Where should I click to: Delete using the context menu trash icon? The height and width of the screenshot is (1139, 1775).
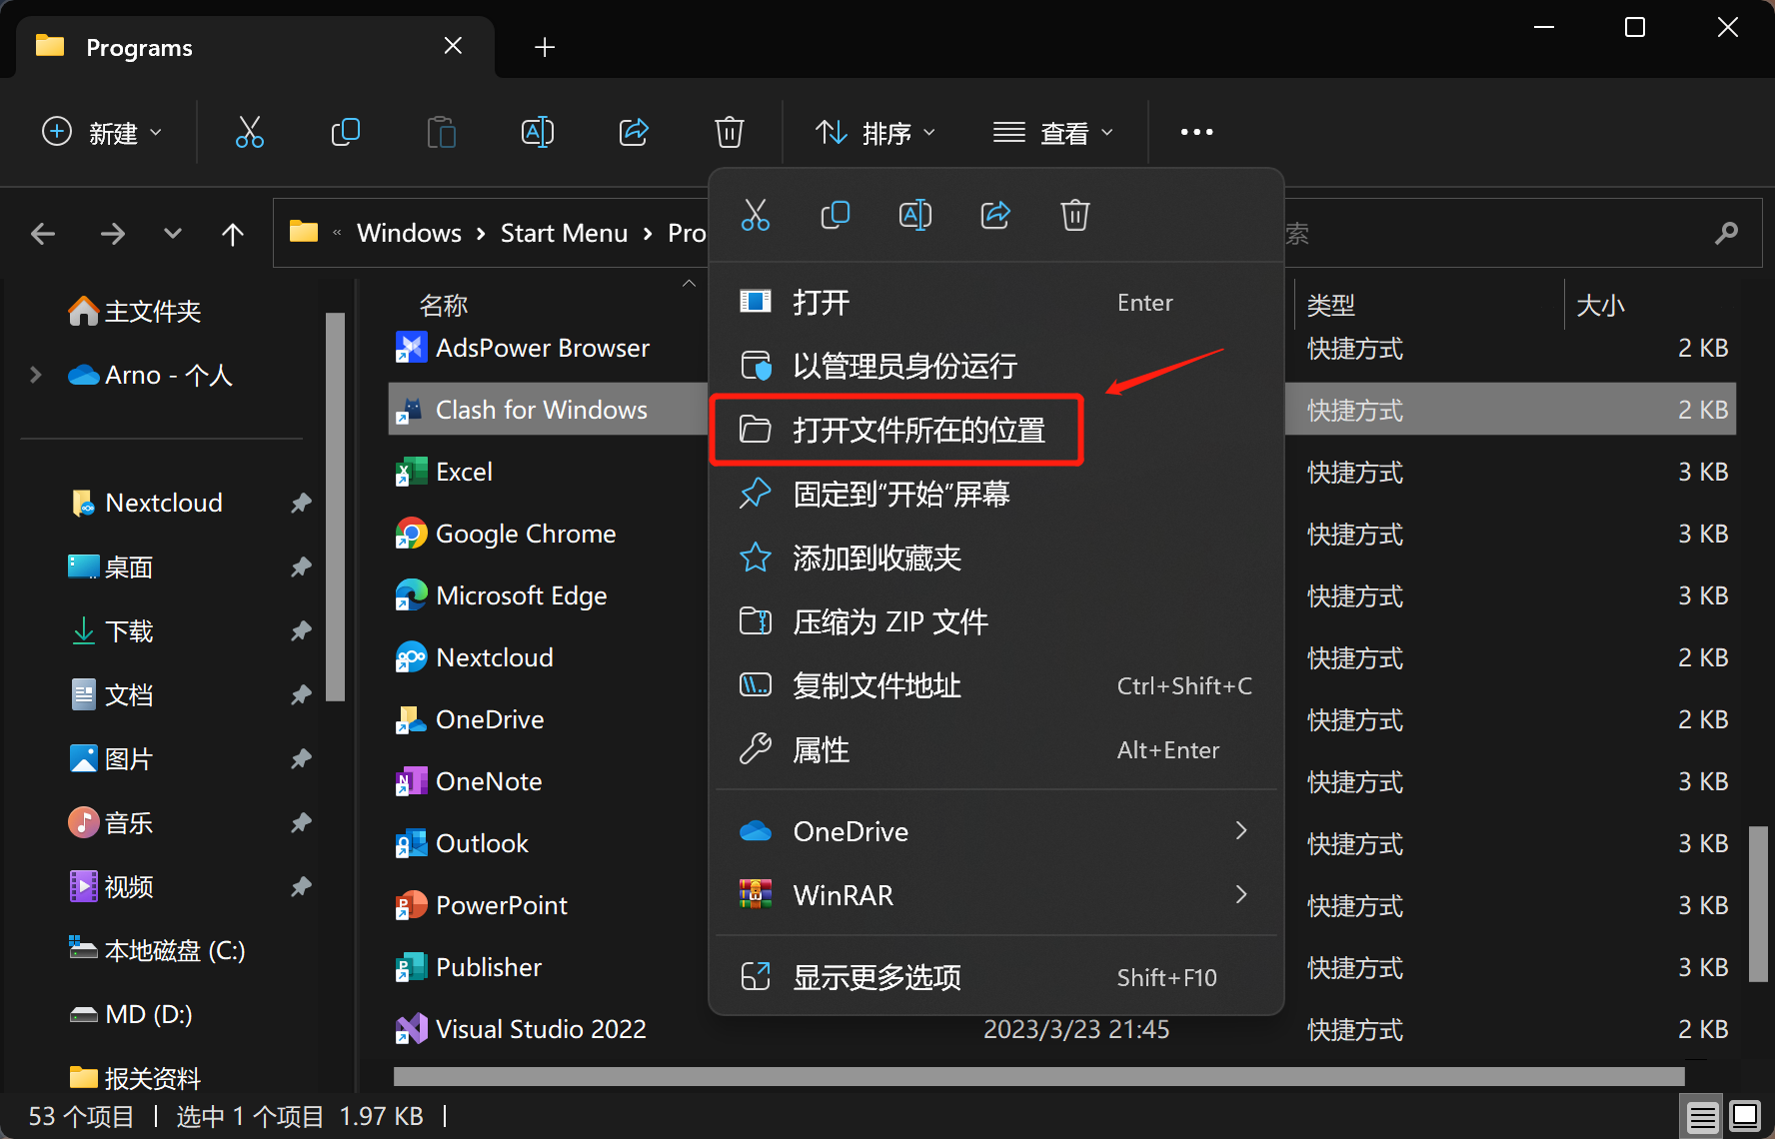tap(1075, 215)
